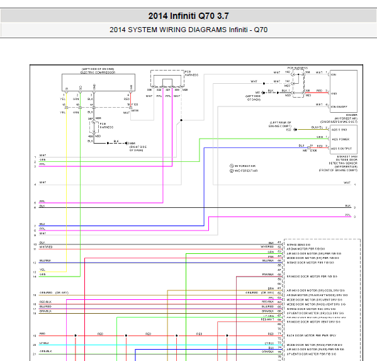Image resolution: width=377 pixels, height=361 pixels.
Task: Click the "LT BLU" wire label at pin 73
Action: click(269, 343)
